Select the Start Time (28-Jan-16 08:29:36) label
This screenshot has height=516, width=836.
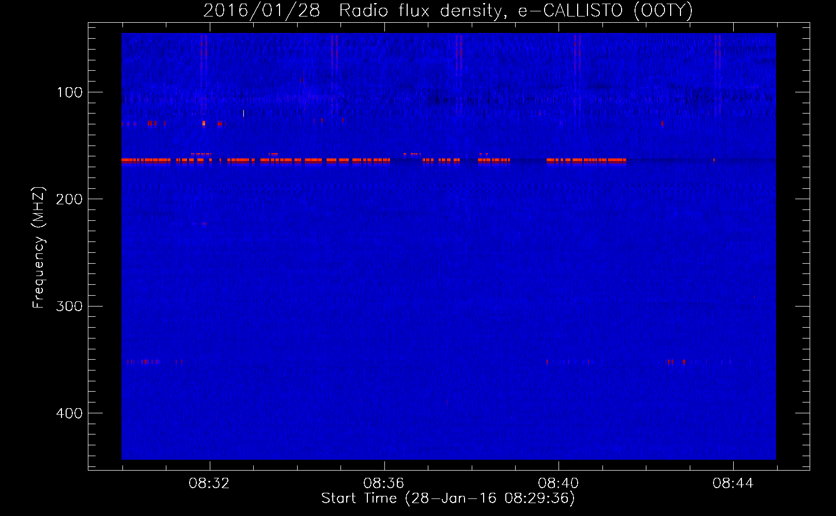448,498
